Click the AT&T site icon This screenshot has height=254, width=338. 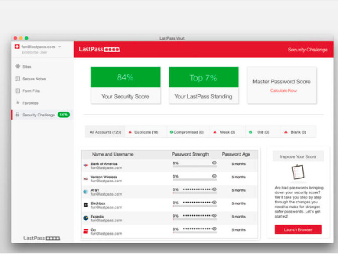click(86, 192)
